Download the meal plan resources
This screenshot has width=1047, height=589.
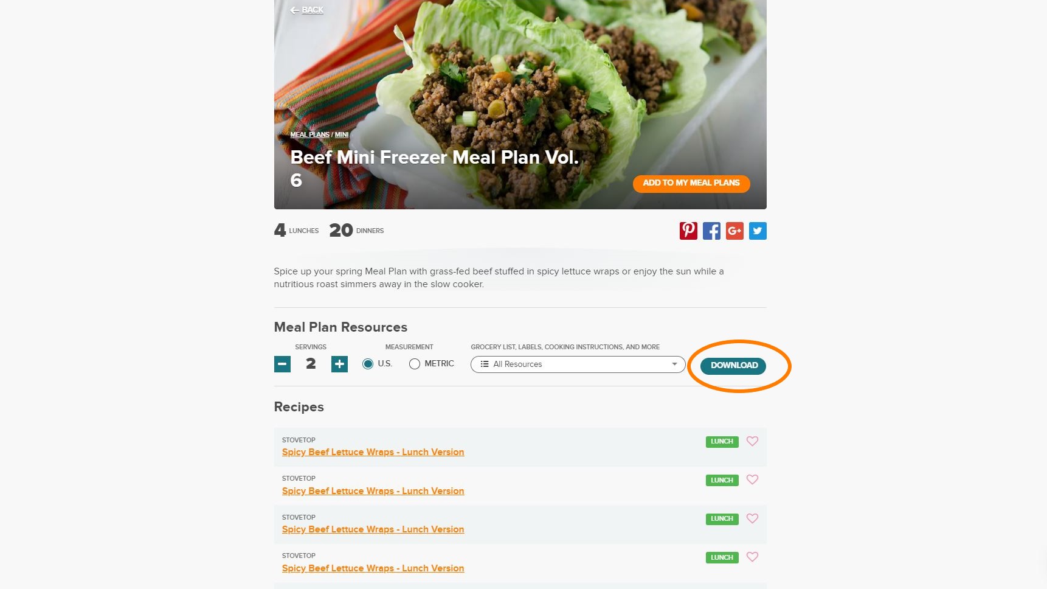(733, 366)
